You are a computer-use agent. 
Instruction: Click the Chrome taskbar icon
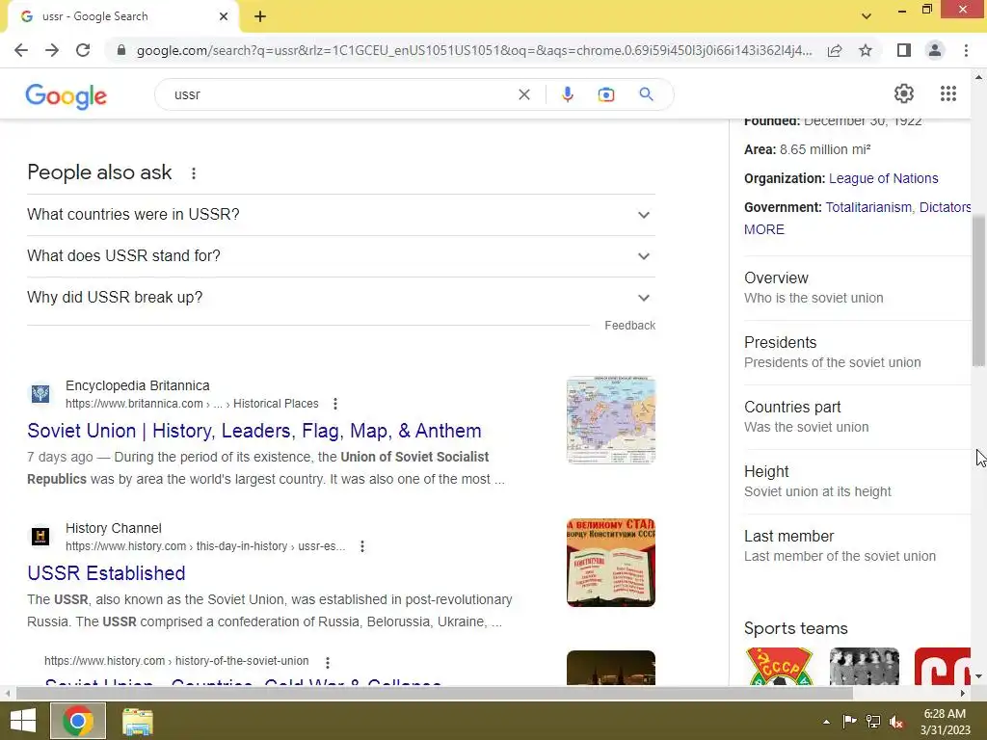click(x=78, y=721)
